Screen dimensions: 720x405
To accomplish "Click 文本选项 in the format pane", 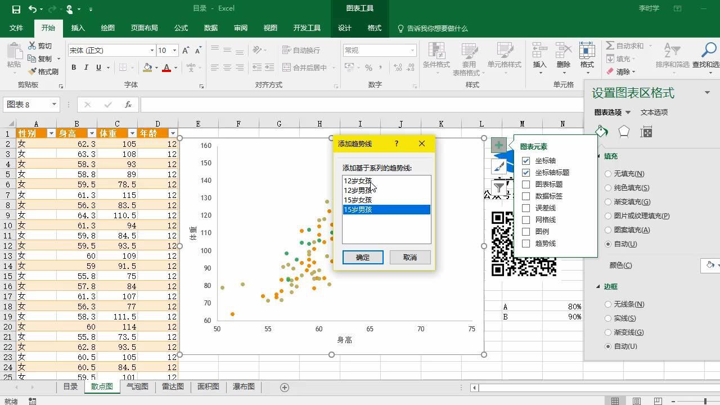I will (x=654, y=112).
